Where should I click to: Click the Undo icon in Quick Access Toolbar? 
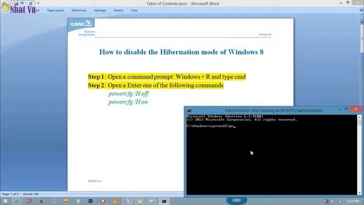pyautogui.click(x=22, y=3)
